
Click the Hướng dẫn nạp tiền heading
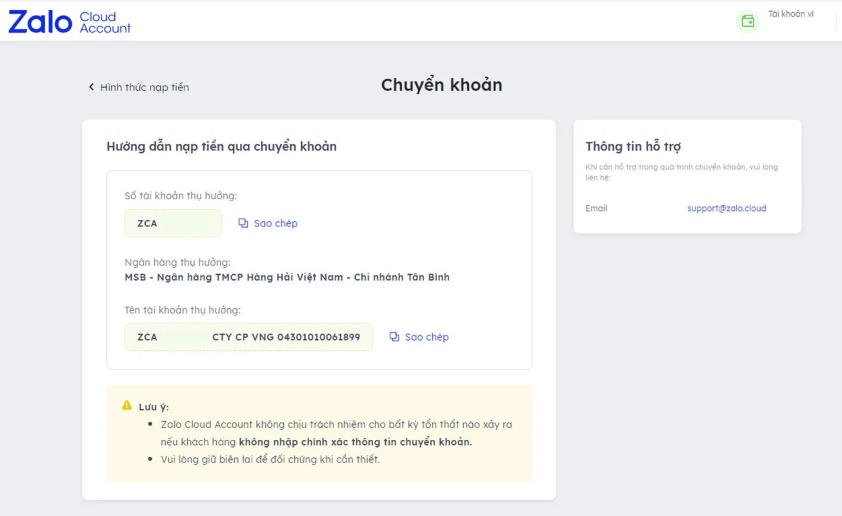click(221, 146)
